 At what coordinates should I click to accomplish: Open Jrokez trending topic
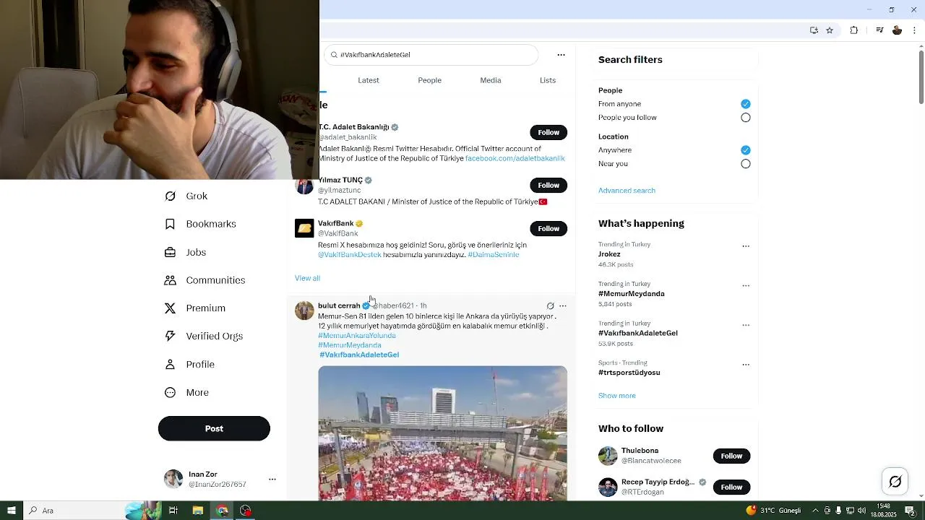coord(609,254)
